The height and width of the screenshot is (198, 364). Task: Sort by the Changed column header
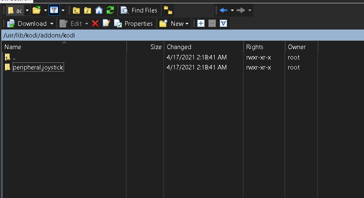pos(179,47)
